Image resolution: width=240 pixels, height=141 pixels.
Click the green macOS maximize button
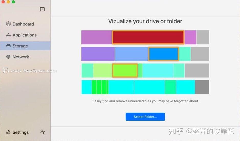(x=13, y=2)
